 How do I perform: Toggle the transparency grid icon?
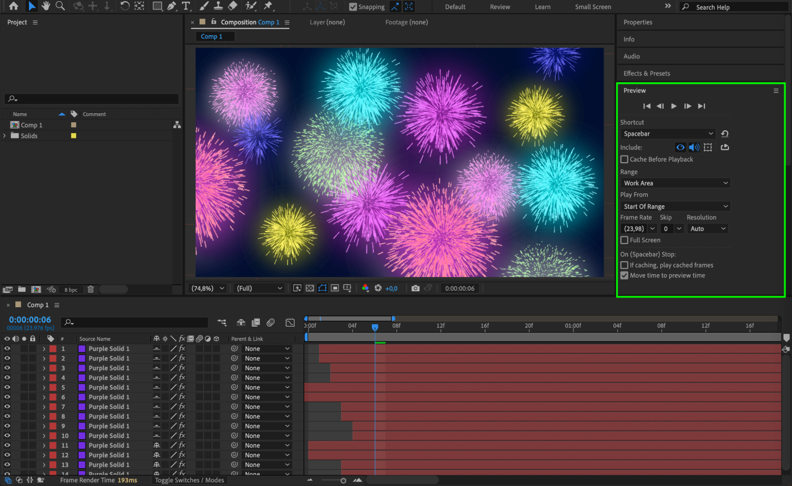(x=310, y=288)
